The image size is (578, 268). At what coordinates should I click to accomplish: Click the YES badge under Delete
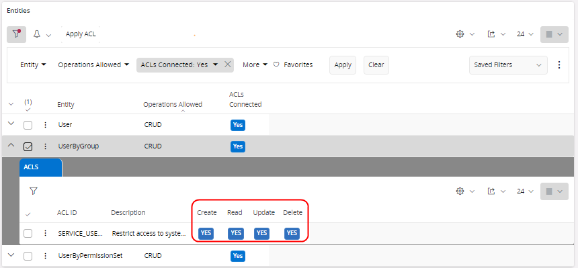292,233
